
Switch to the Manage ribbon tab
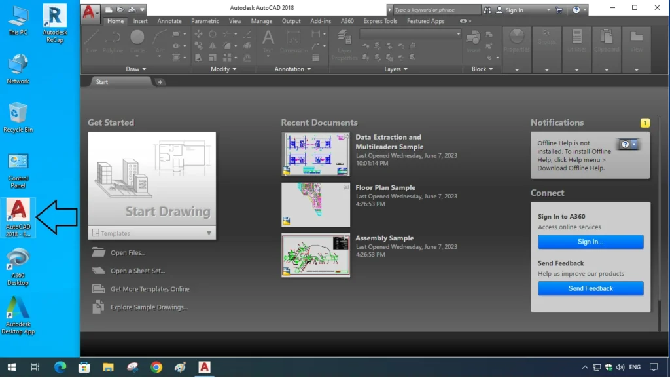[262, 21]
